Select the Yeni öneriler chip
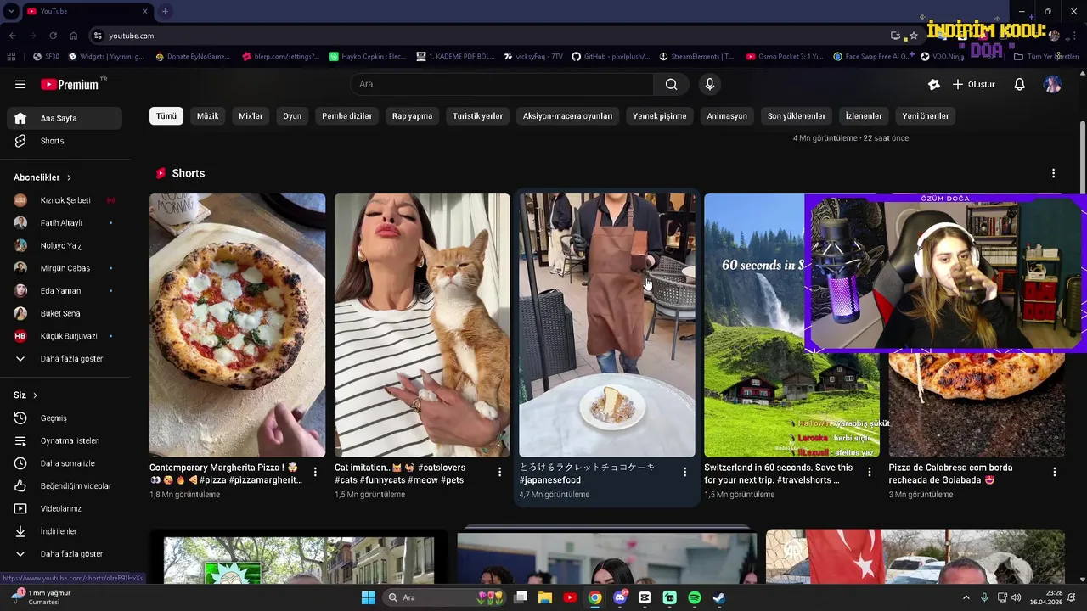Screen dimensions: 1087x611 [x=926, y=115]
